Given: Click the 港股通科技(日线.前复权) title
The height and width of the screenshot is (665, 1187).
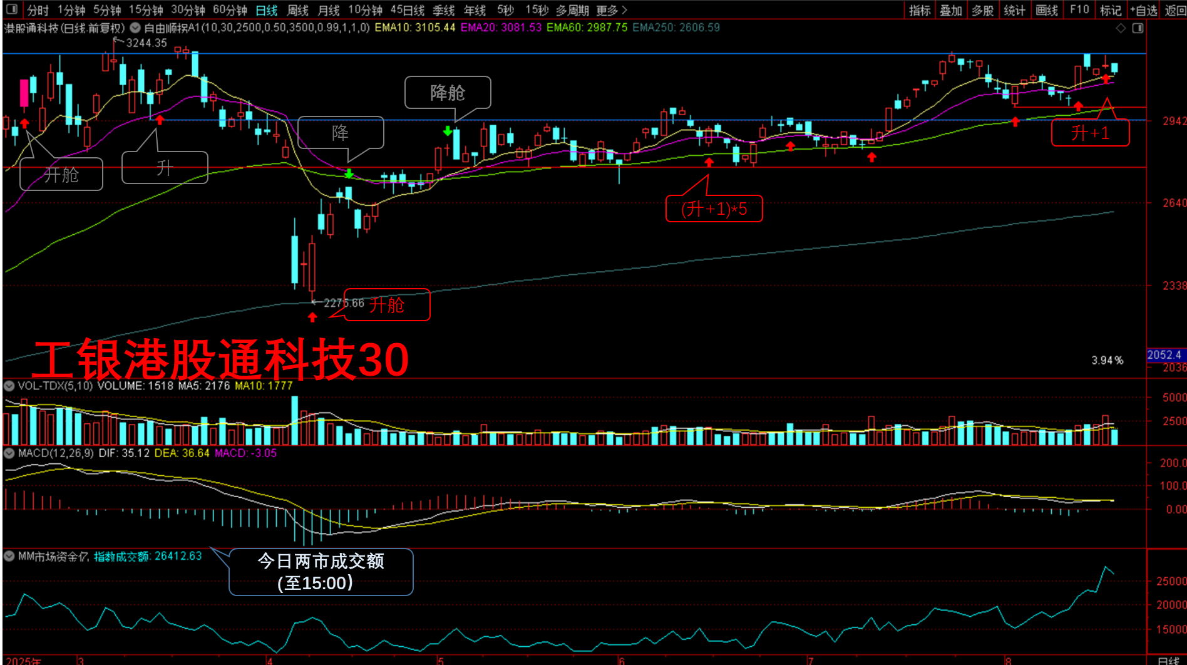Looking at the screenshot, I should 65,28.
